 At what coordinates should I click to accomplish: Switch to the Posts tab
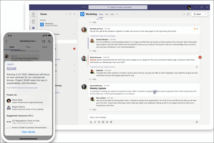coord(101,14)
